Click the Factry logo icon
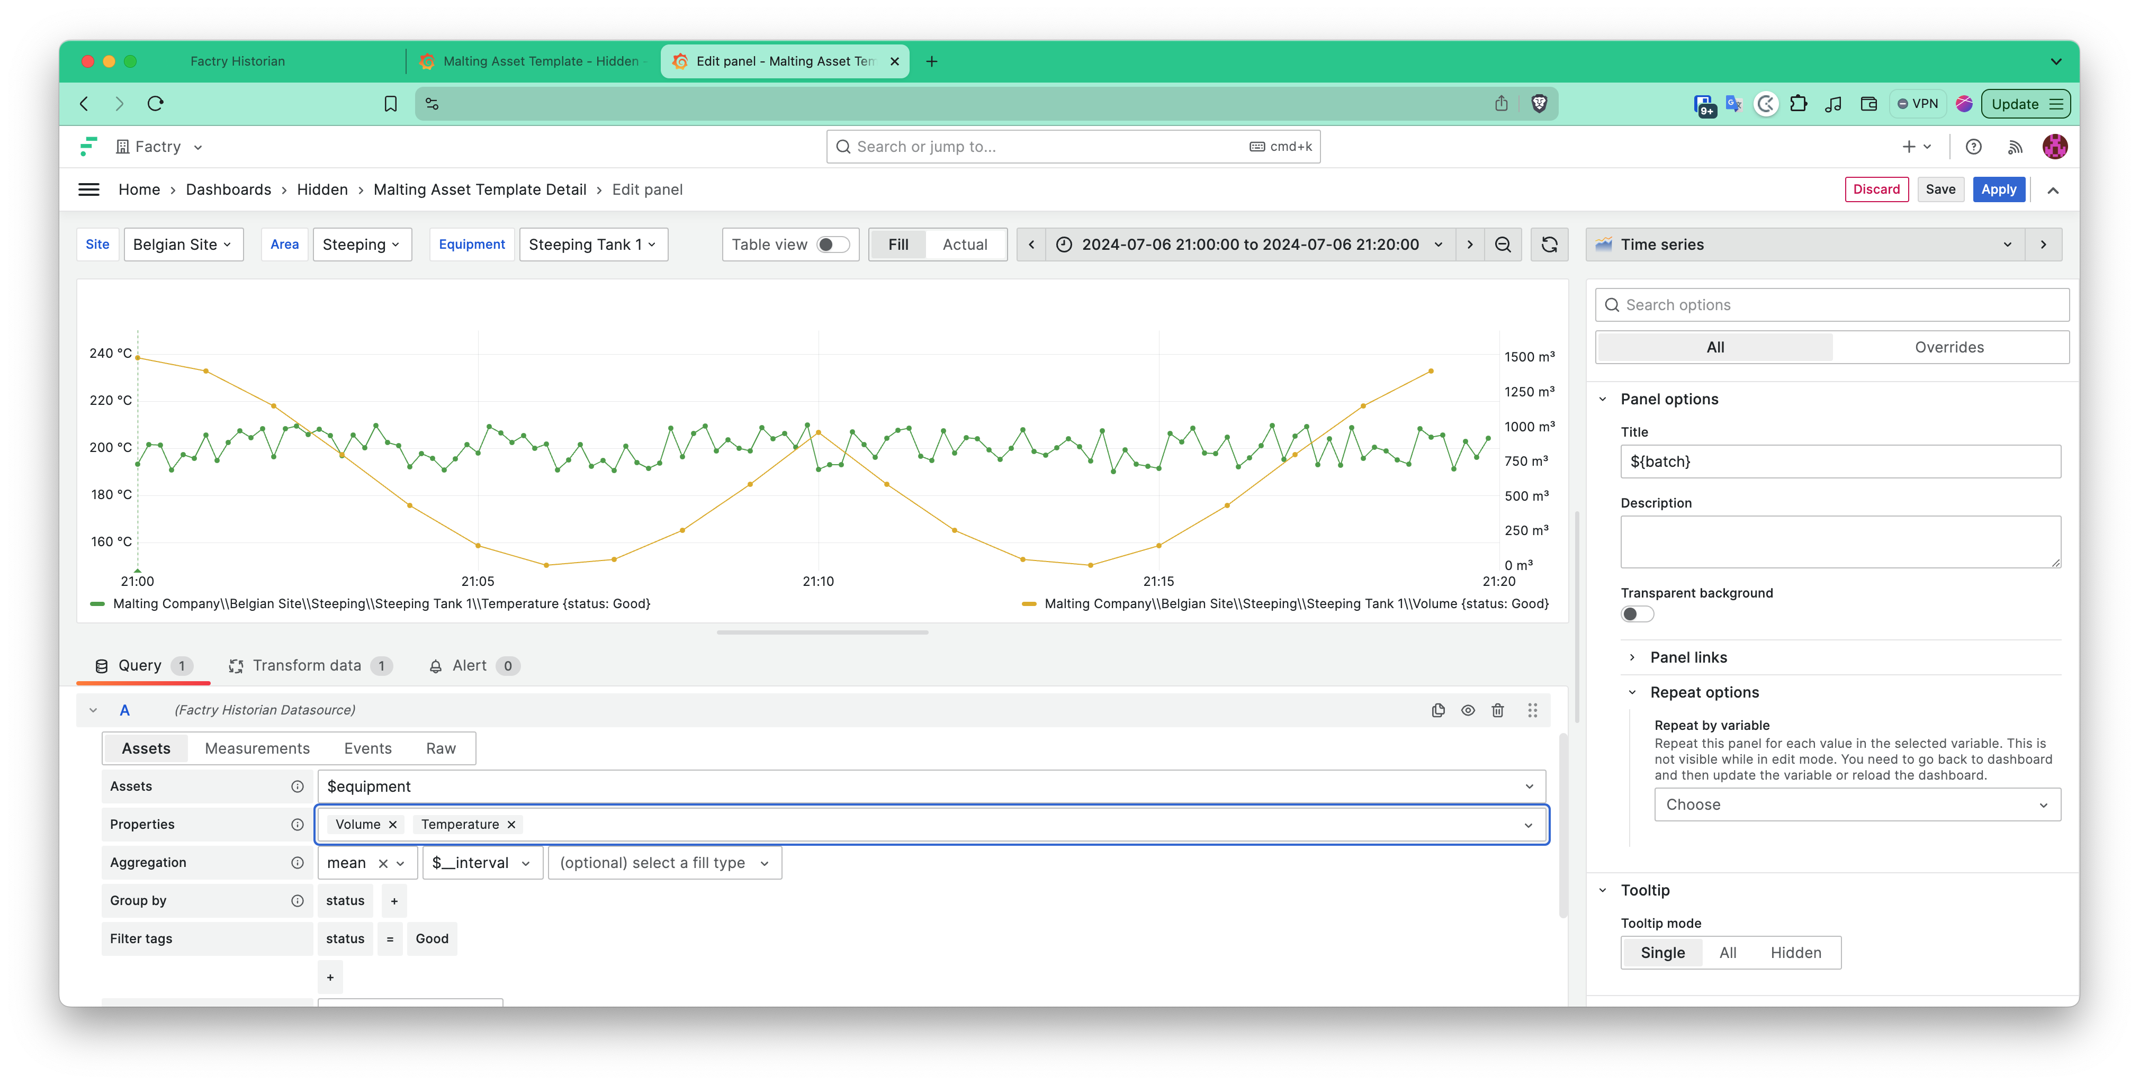 coord(88,146)
